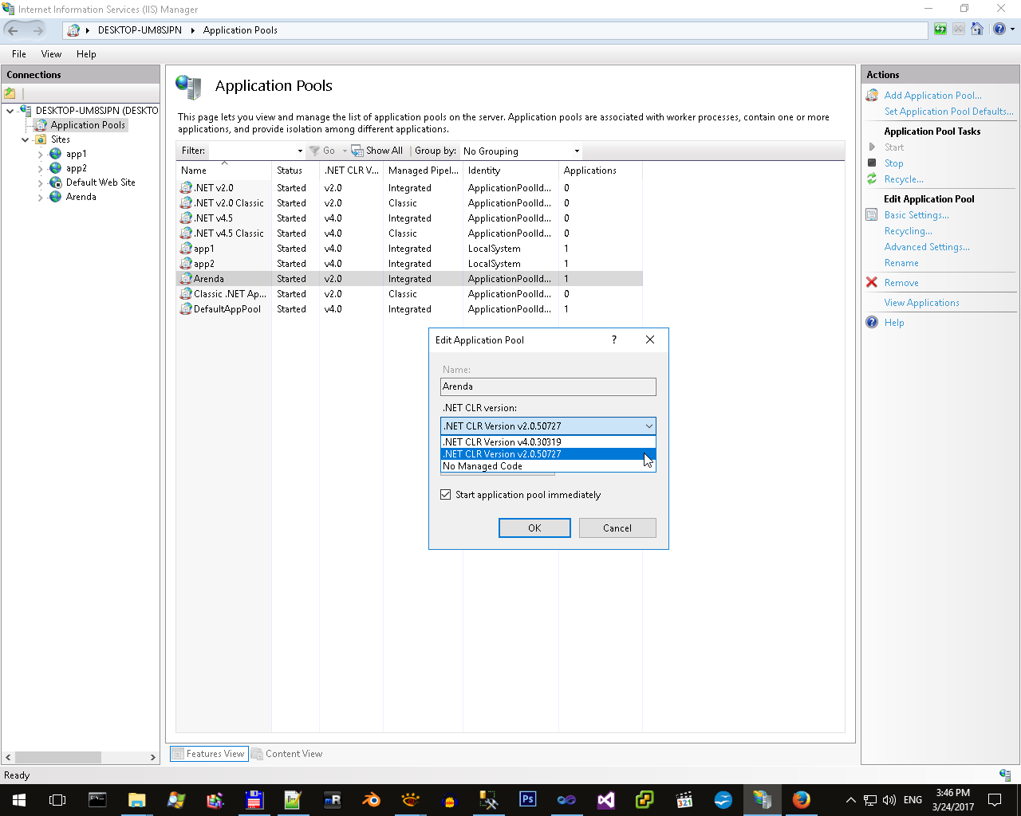
Task: Open File Explorer from the taskbar
Action: [x=136, y=799]
